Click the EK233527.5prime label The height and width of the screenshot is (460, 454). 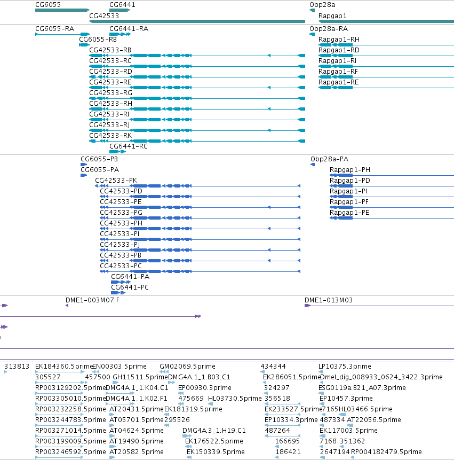[x=293, y=409]
